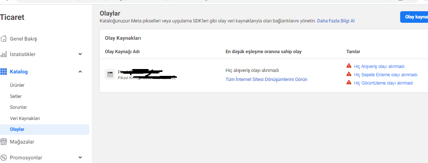Click the Promosyonlar percent badge icon

tap(4, 158)
